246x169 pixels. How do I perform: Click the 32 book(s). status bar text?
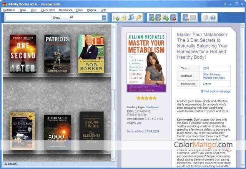click(11, 164)
